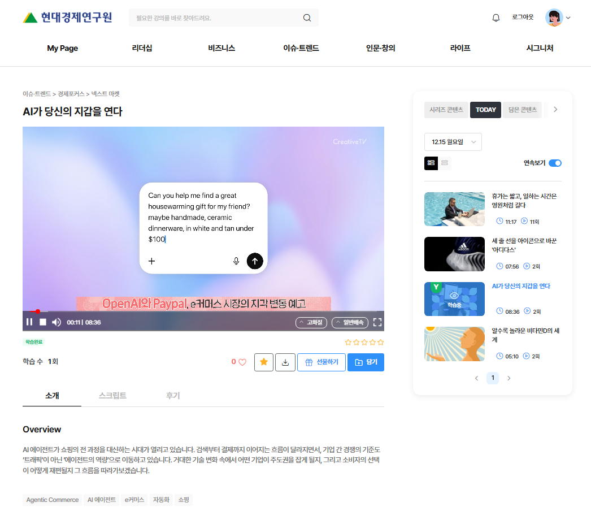Open the notification bell
Viewport: 591px width, 524px height.
click(x=496, y=18)
